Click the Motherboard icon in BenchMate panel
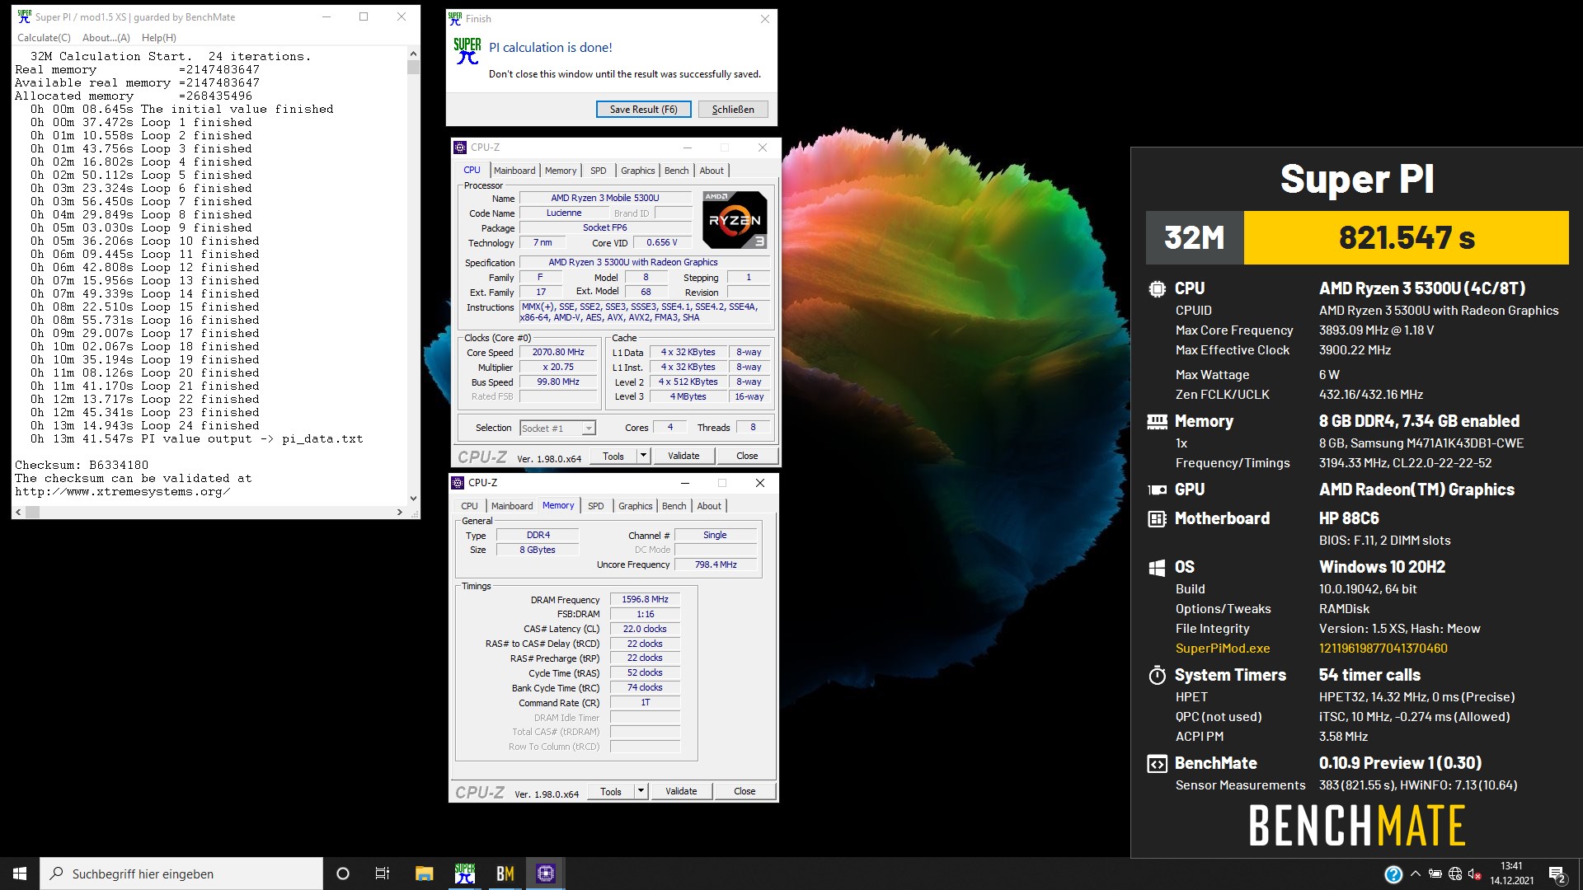Viewport: 1583px width, 890px height. [1157, 518]
